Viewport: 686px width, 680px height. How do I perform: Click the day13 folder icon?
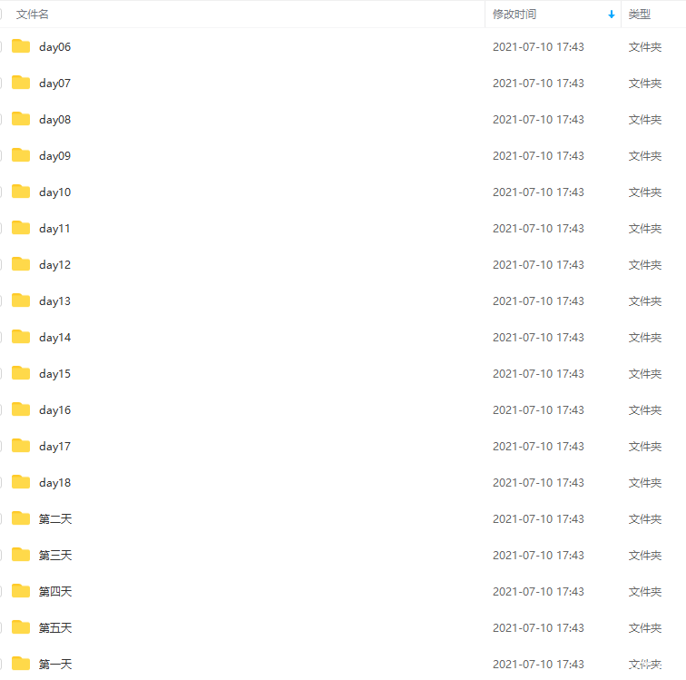(x=21, y=301)
